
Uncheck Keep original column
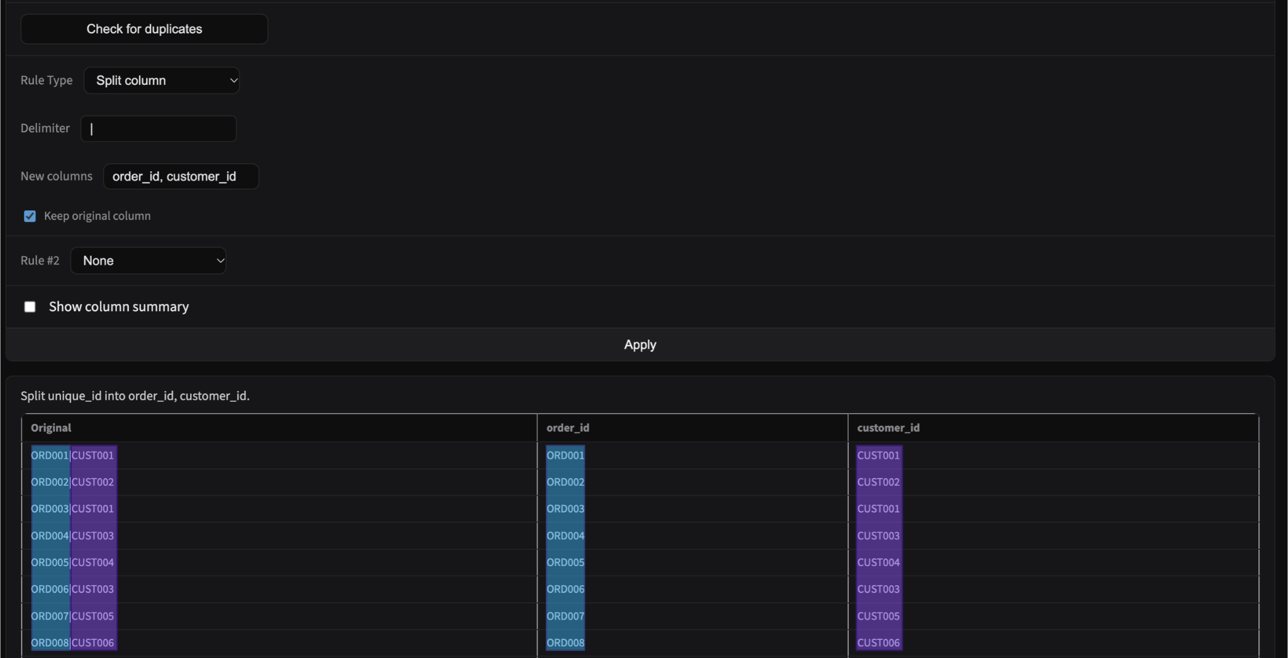[x=30, y=216]
